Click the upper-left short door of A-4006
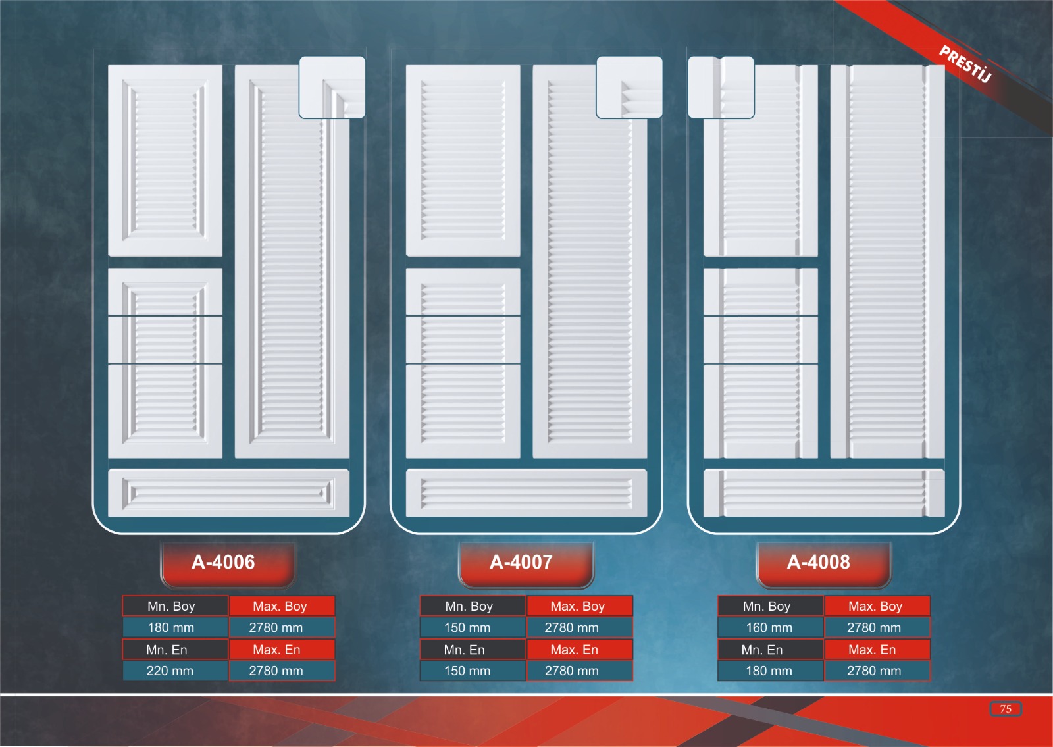Screen dimensions: 1053x747 coord(165,160)
